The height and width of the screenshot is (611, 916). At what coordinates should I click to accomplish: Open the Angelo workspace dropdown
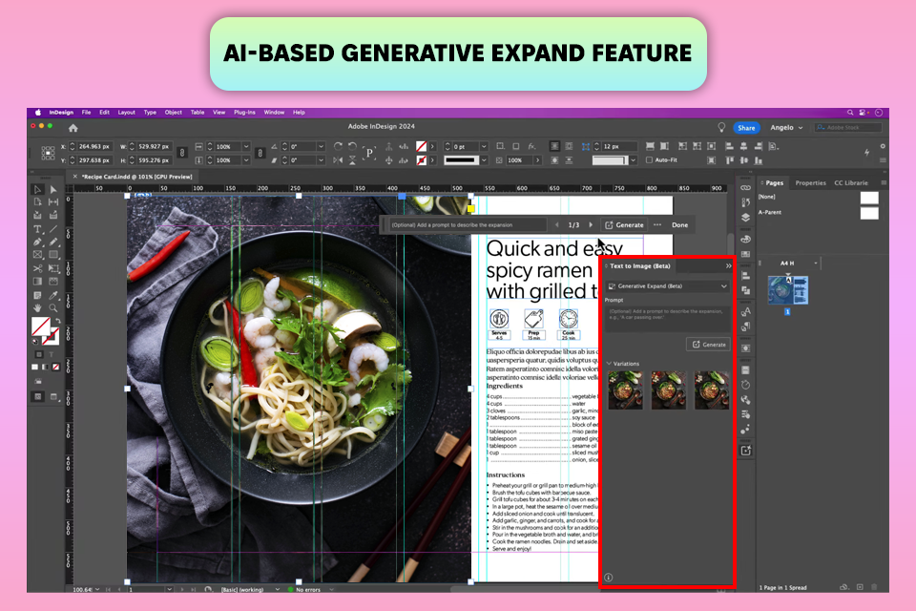786,128
